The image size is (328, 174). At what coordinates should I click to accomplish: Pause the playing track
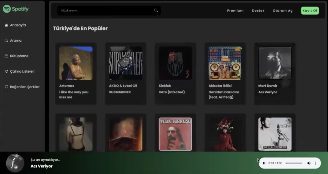pyautogui.click(x=264, y=163)
